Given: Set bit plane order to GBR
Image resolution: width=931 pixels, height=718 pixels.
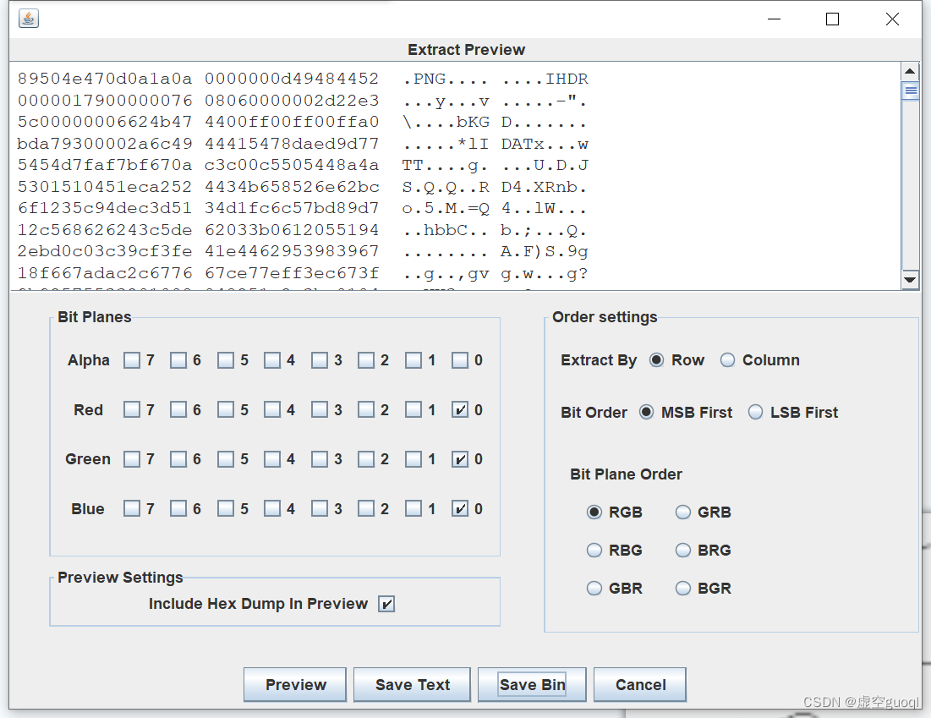Looking at the screenshot, I should [594, 588].
